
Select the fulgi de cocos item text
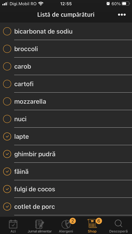tap(35, 189)
